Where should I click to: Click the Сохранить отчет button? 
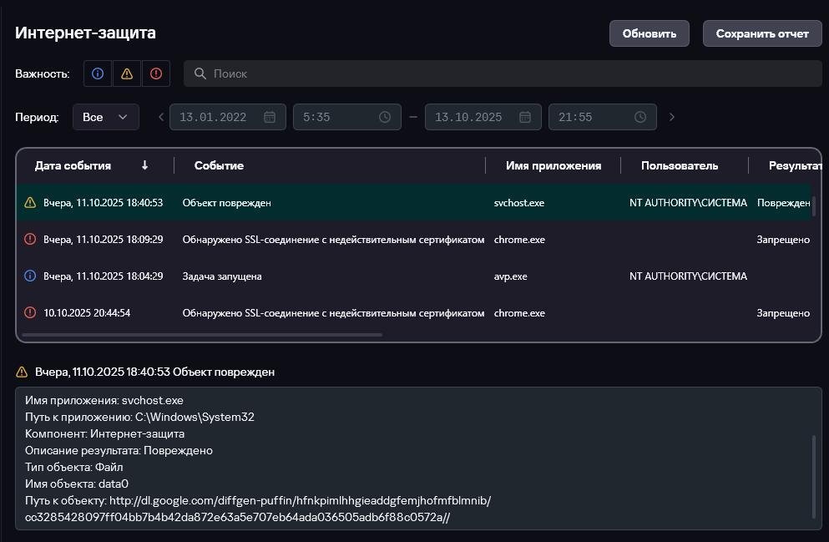click(762, 33)
